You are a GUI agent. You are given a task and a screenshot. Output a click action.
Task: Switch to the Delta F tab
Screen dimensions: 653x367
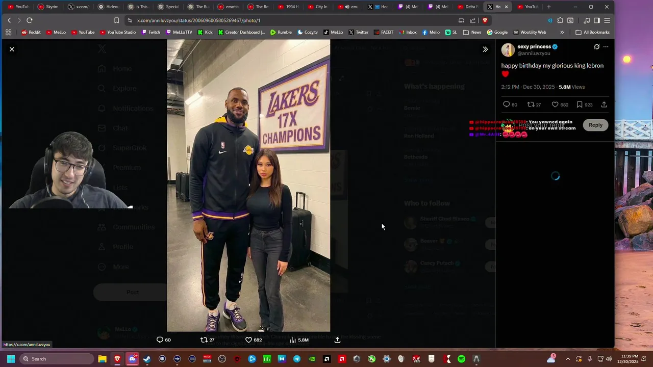click(467, 7)
